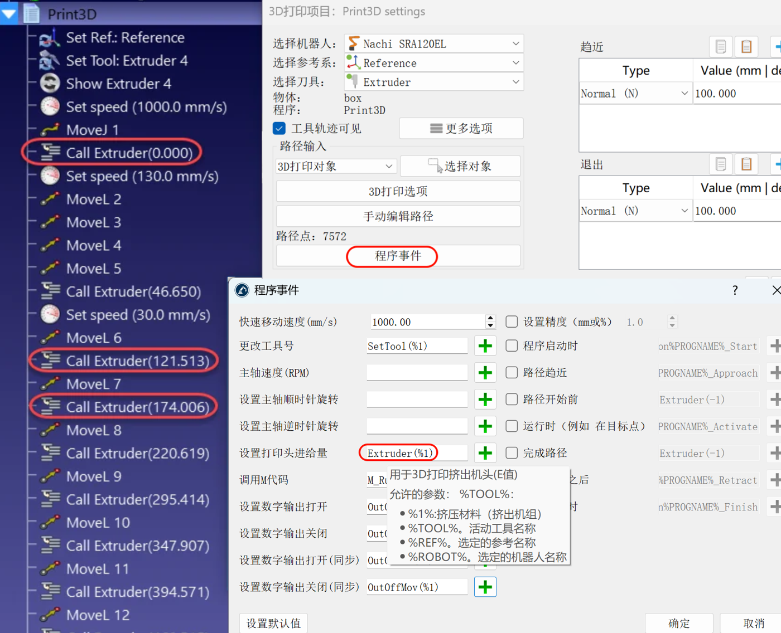Tick the 程序启动时 checkbox
This screenshot has width=781, height=633.
pyautogui.click(x=511, y=346)
